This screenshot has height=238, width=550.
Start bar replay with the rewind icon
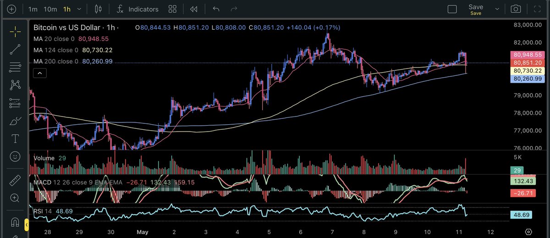[193, 9]
